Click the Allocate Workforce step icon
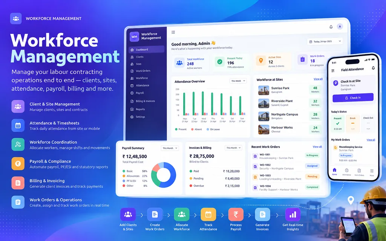 click(182, 214)
